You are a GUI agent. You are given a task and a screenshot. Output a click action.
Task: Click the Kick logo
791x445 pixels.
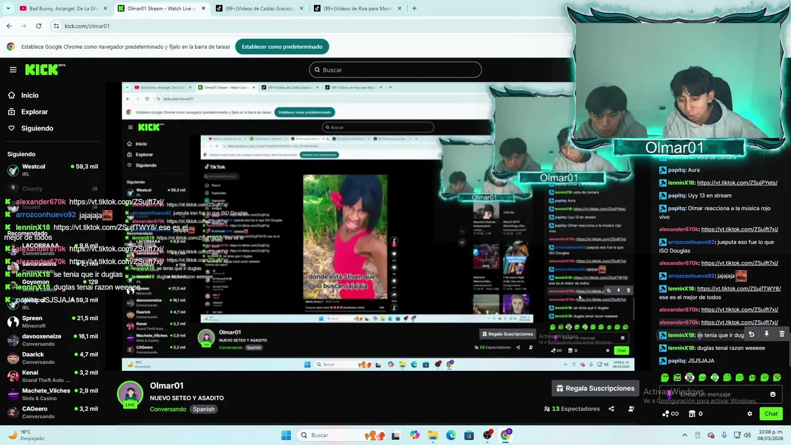point(44,69)
